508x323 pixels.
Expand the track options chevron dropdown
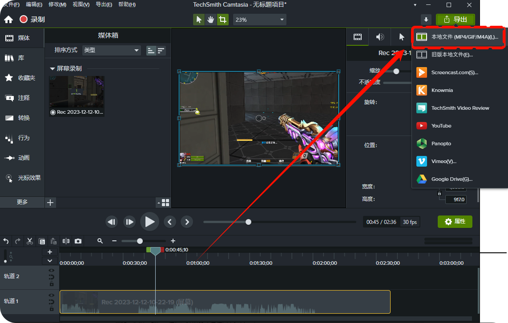50,261
